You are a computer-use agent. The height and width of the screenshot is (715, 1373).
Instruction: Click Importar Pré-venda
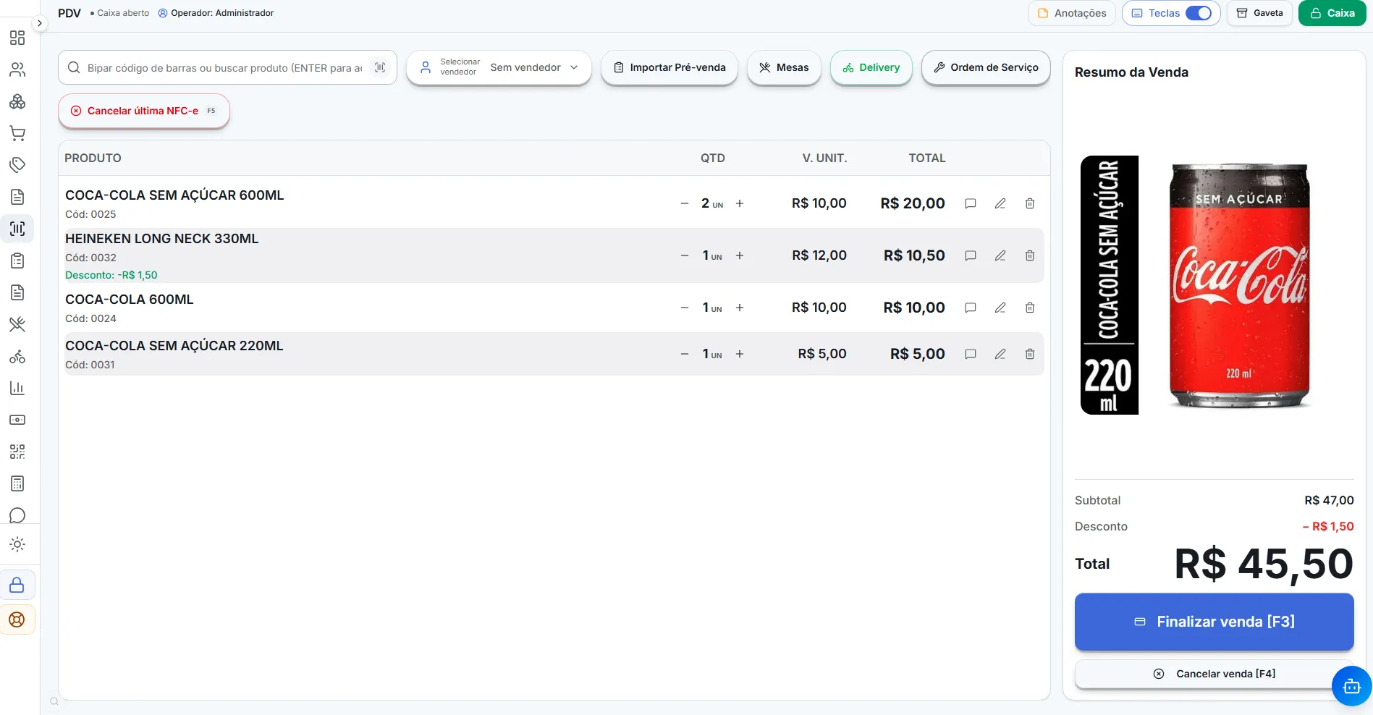click(x=669, y=67)
